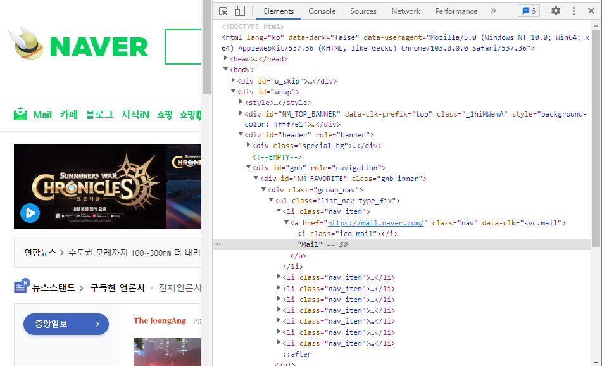Click the Naver page vertical scrollbar
Screen dimensions: 602x366
pos(206,47)
